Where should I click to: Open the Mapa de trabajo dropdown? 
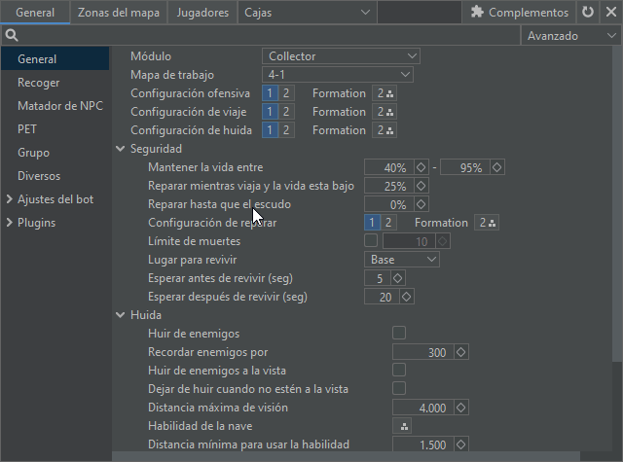coord(338,75)
